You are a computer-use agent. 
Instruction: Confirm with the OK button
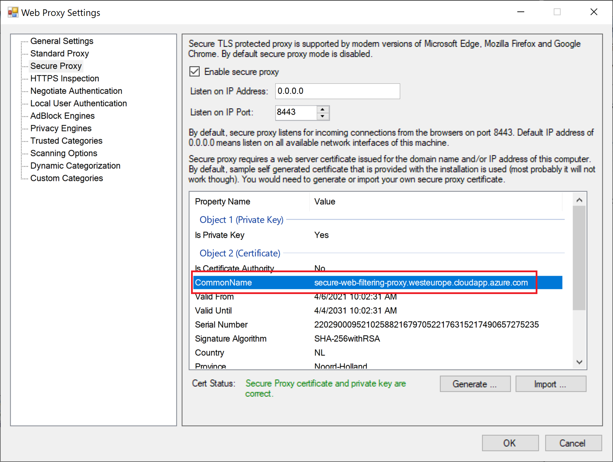click(510, 443)
